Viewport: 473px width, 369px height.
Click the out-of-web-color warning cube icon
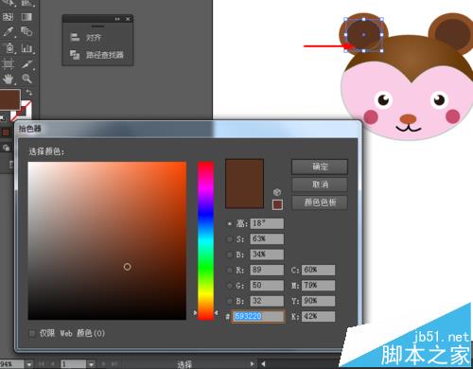277,192
